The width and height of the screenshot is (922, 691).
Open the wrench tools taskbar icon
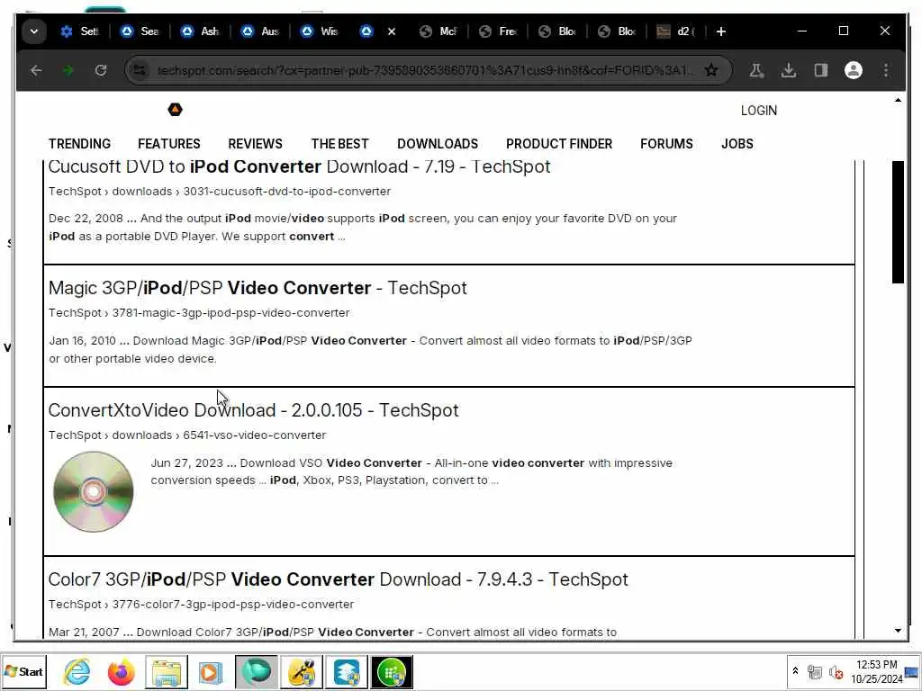302,672
